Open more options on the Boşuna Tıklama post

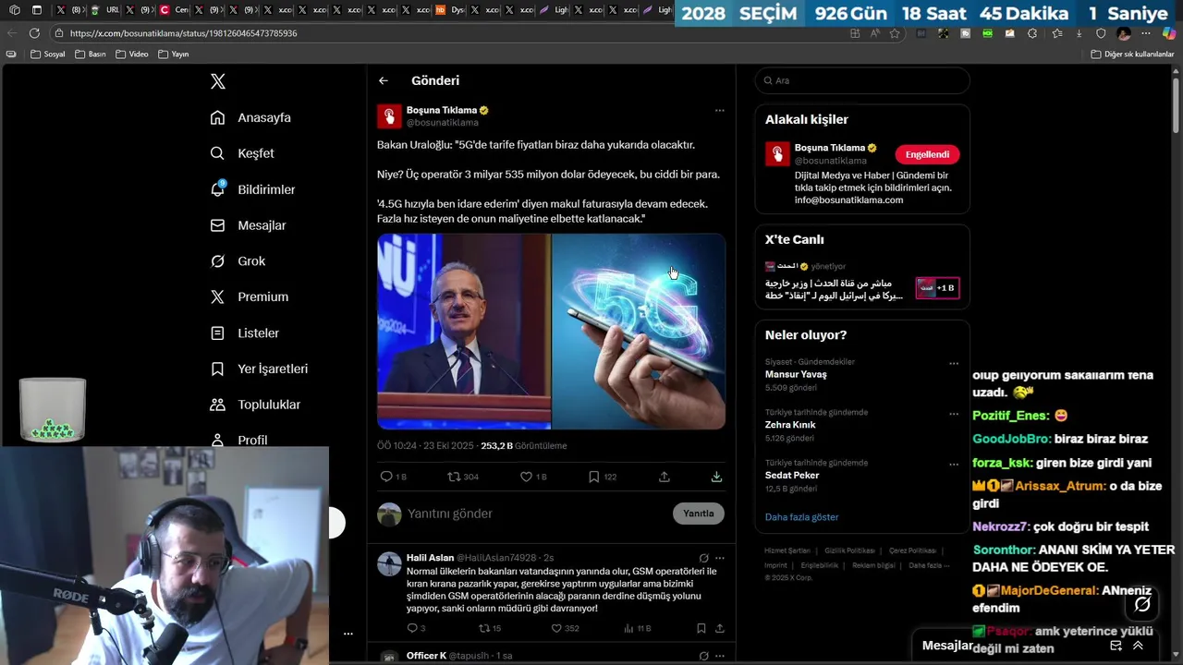[719, 110]
